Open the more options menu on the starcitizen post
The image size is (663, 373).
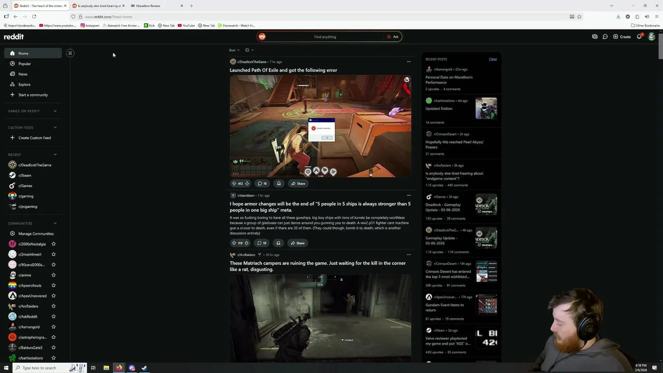409,195
